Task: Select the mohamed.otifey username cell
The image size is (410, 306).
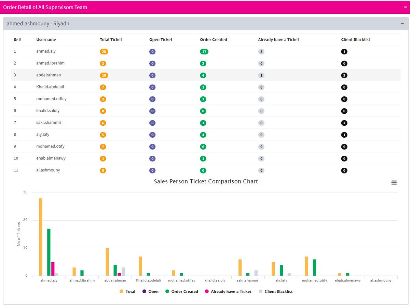Action: (51, 99)
